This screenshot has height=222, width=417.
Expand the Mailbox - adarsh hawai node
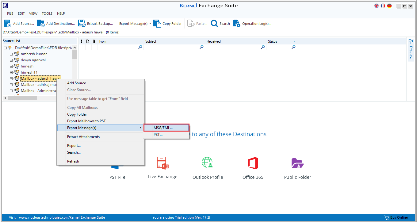(x=11, y=78)
